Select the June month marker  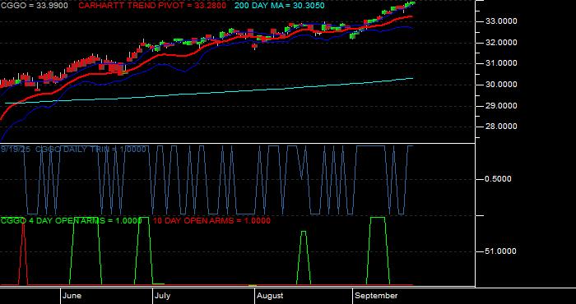pos(72,296)
